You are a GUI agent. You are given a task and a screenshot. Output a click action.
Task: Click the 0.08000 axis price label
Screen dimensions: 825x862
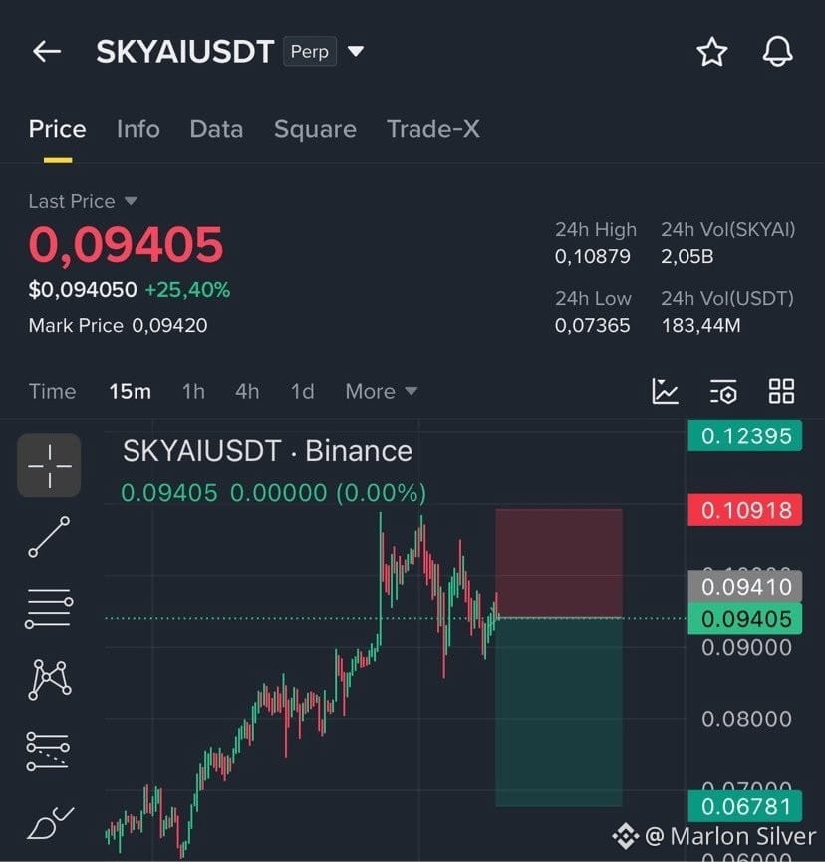point(746,718)
